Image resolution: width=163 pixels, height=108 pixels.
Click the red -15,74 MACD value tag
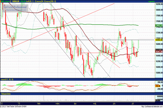coord(158,86)
